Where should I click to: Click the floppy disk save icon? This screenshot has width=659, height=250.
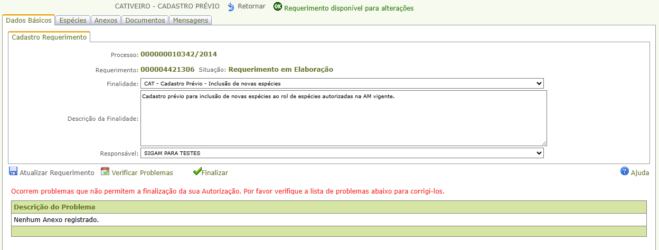(13, 171)
